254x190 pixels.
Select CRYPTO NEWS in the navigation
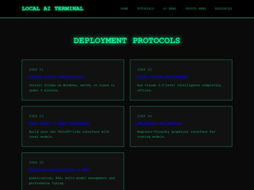point(196,8)
